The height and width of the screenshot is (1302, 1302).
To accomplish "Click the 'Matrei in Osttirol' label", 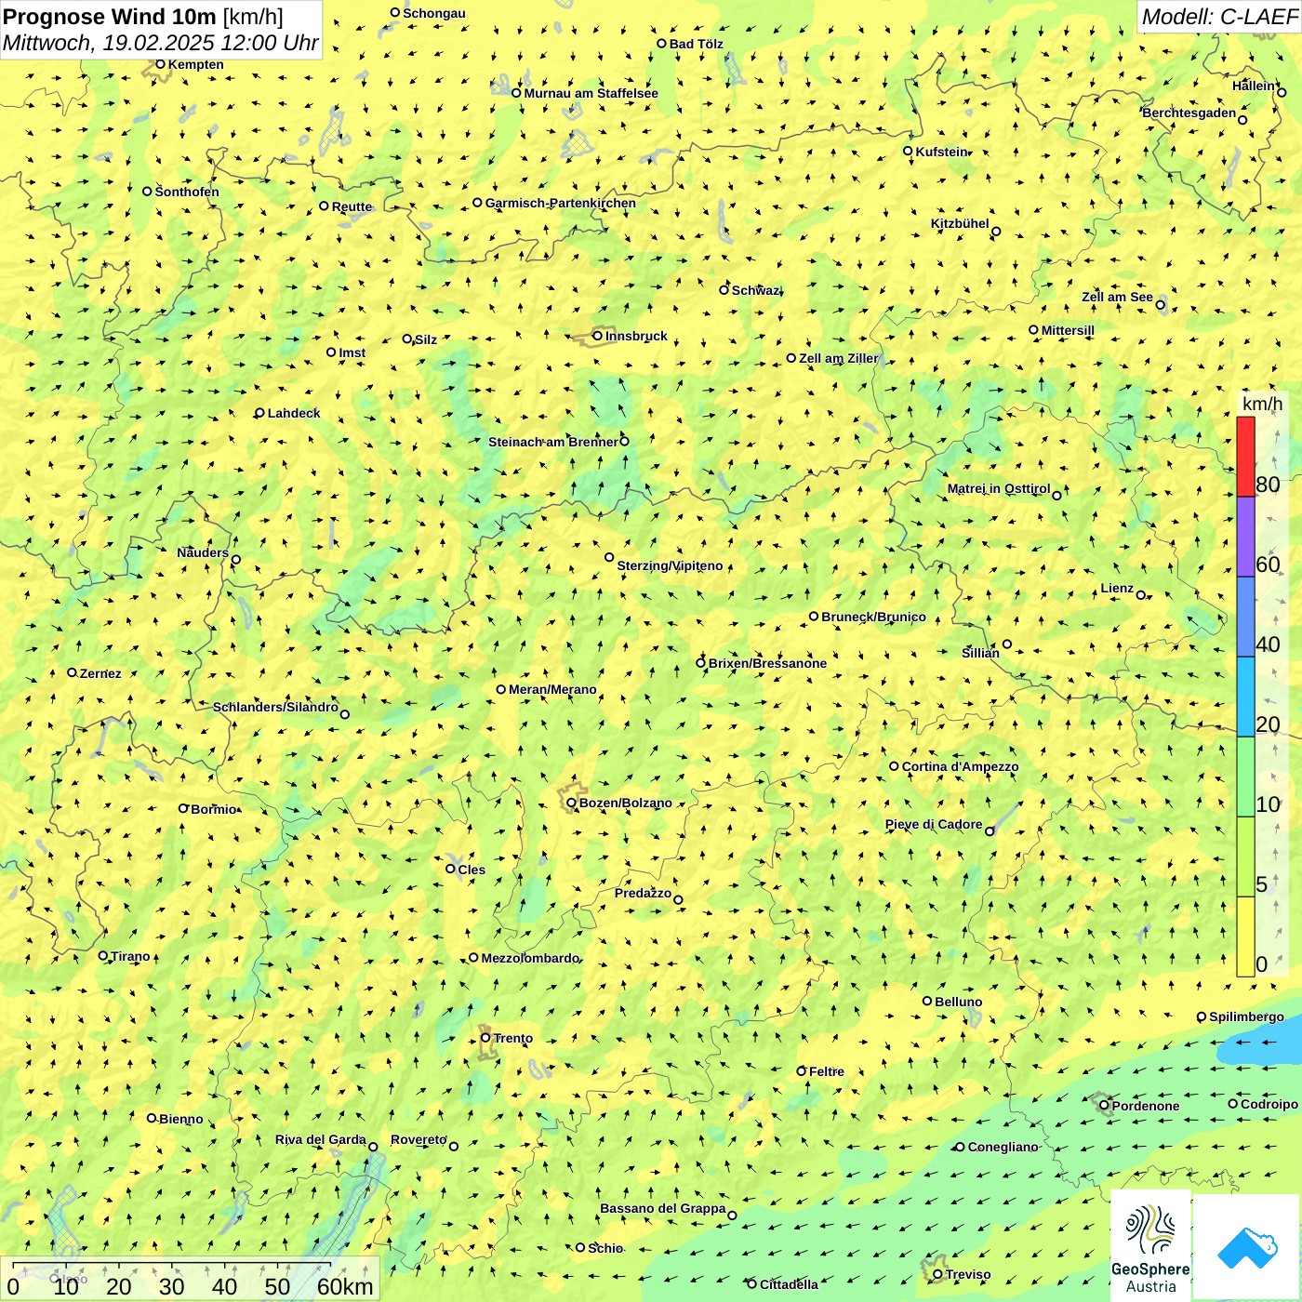I will (999, 488).
